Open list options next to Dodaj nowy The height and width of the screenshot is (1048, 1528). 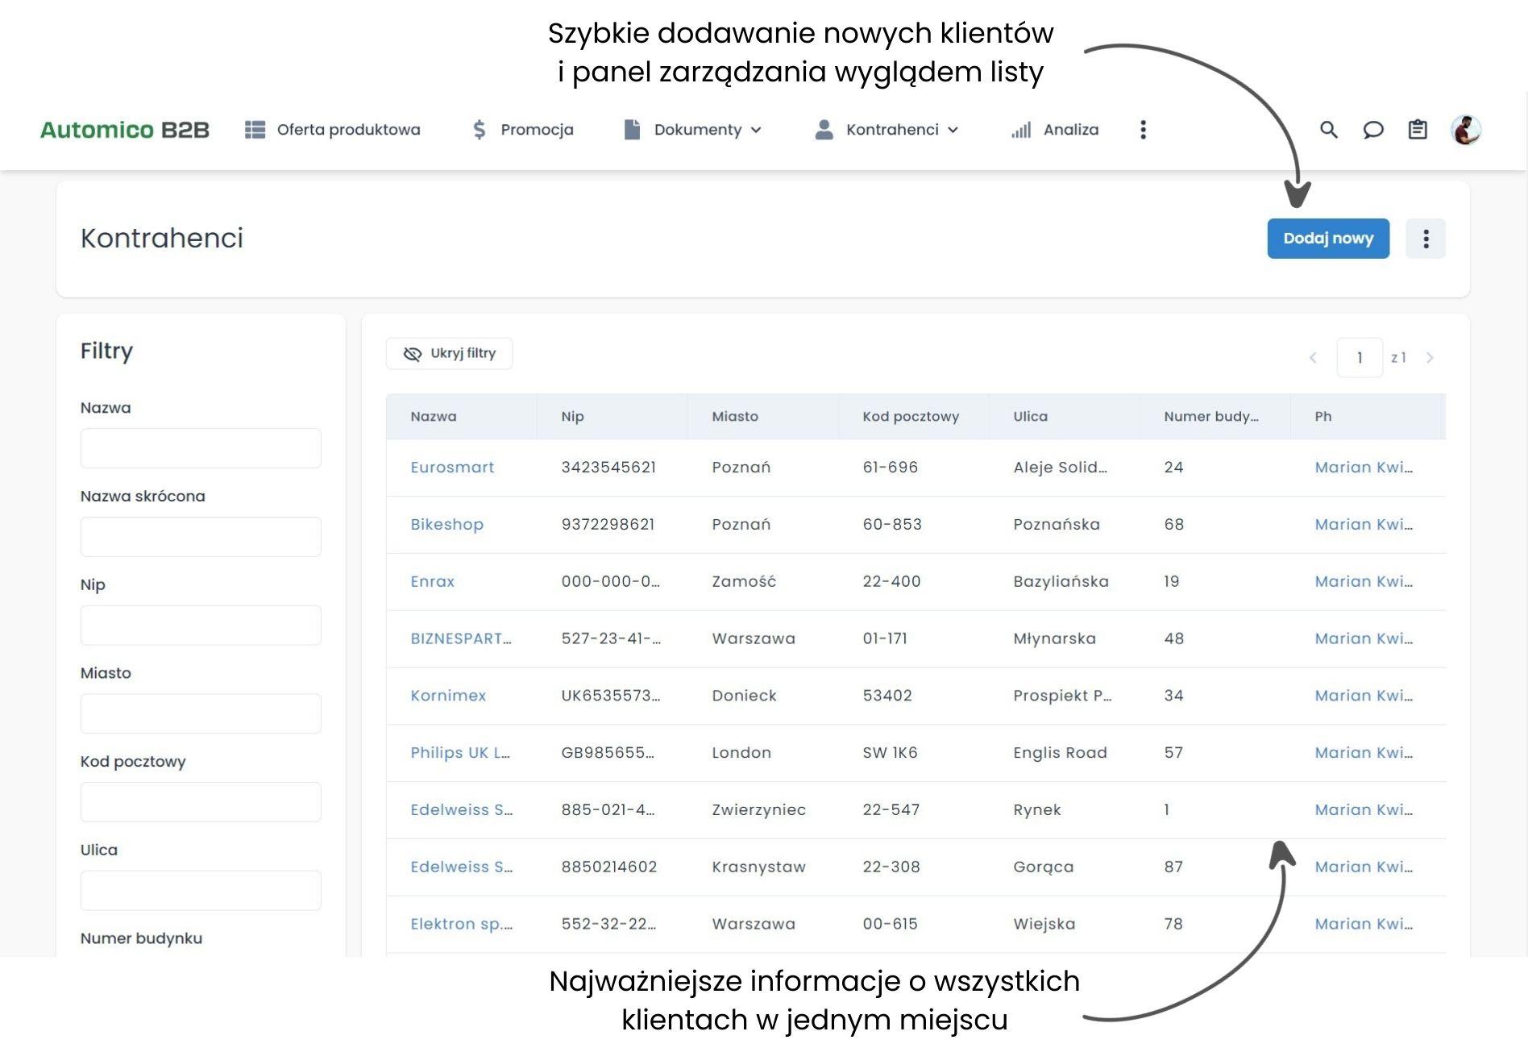click(x=1425, y=239)
